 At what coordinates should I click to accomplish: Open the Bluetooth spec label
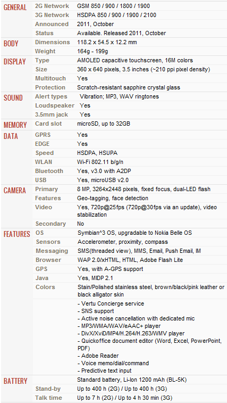[49, 171]
